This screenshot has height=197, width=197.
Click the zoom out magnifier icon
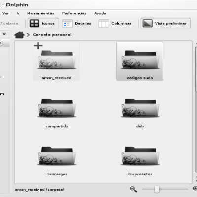point(133,189)
